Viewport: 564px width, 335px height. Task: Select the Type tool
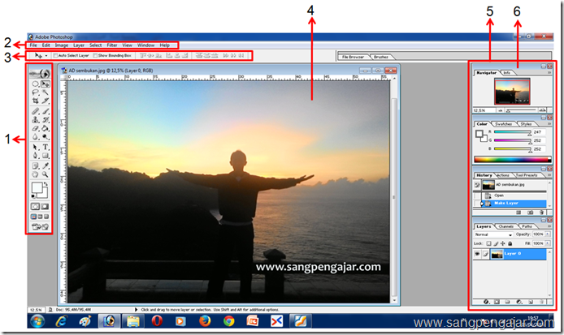click(45, 147)
